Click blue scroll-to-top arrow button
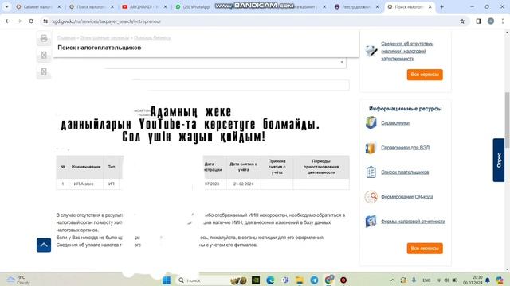510x286 pixels. [44, 245]
